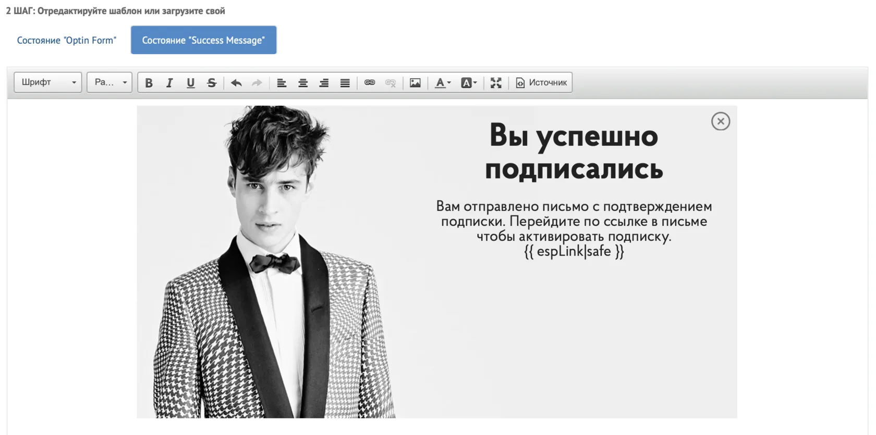The width and height of the screenshot is (876, 435).
Task: Apply strikethrough formatting
Action: 211,83
